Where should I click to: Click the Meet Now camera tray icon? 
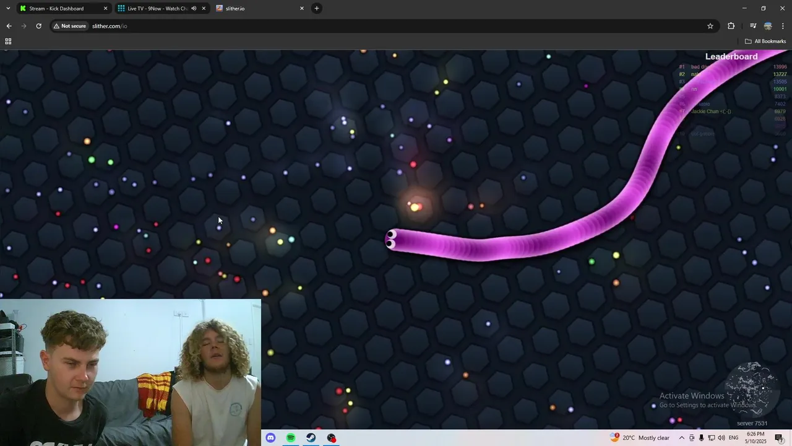[x=692, y=438]
